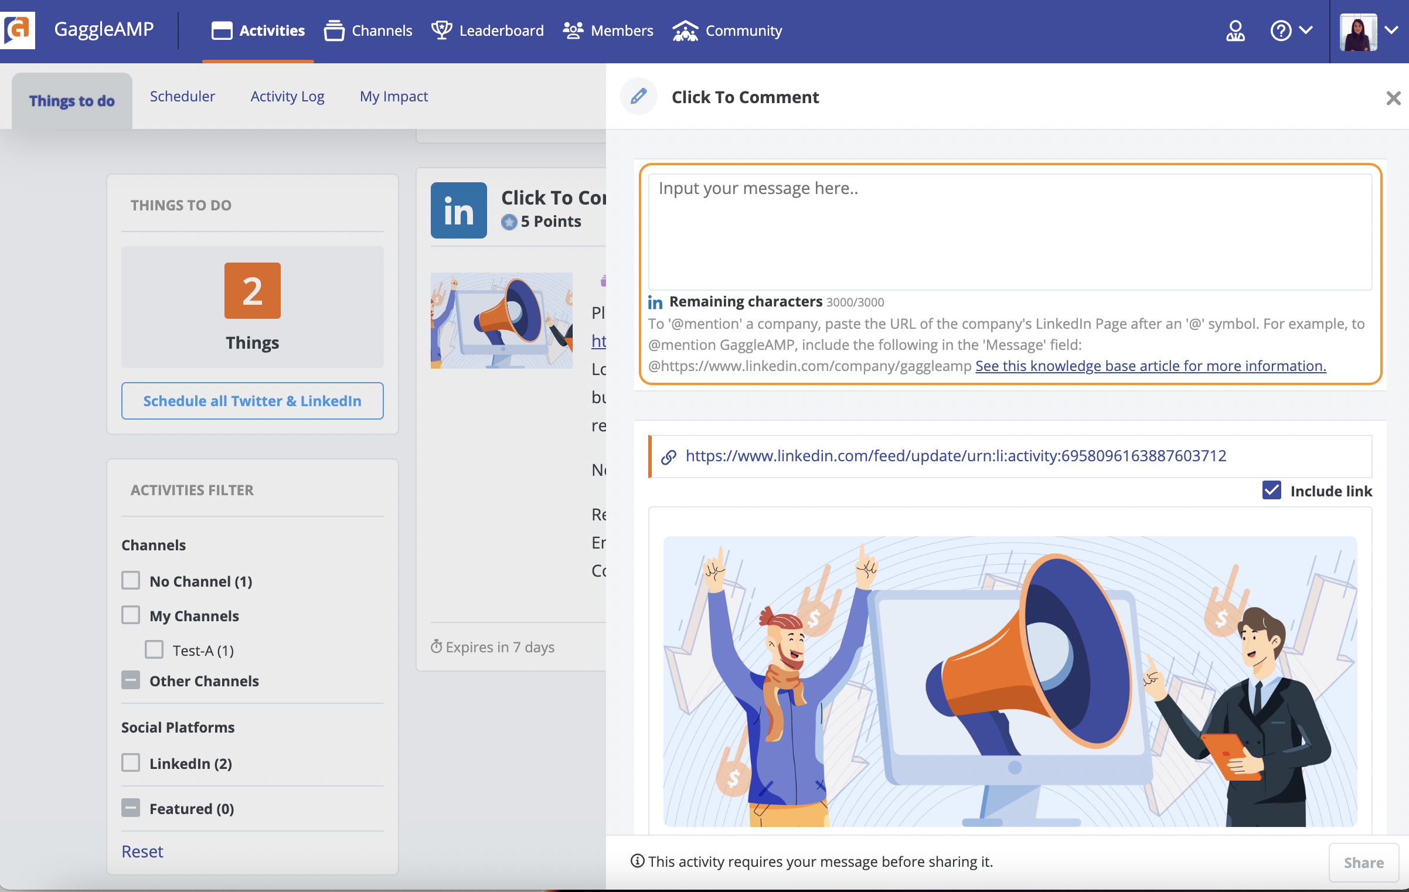Click the LinkedIn logo on activity card
Viewport: 1409px width, 892px height.
pos(458,210)
